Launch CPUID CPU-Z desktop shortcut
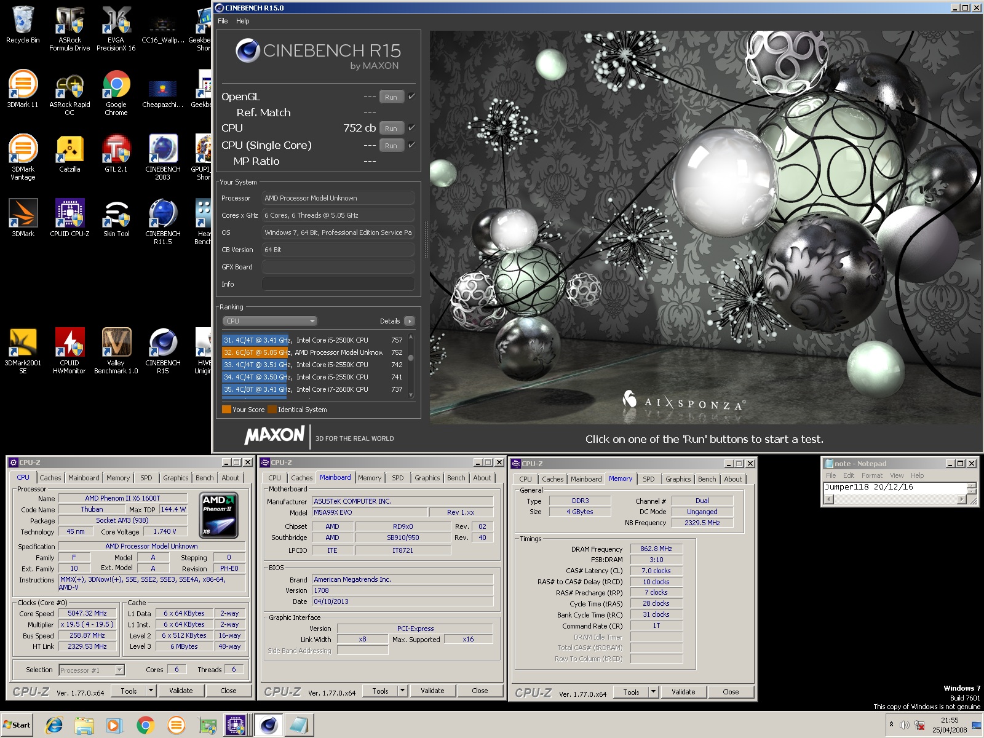Screen dimensions: 984x738 point(69,218)
